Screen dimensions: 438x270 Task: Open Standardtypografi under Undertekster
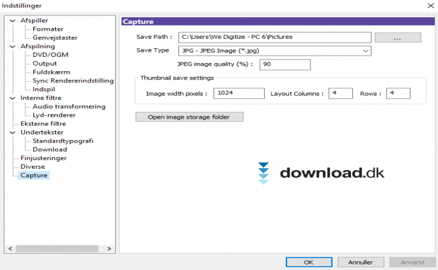click(63, 141)
